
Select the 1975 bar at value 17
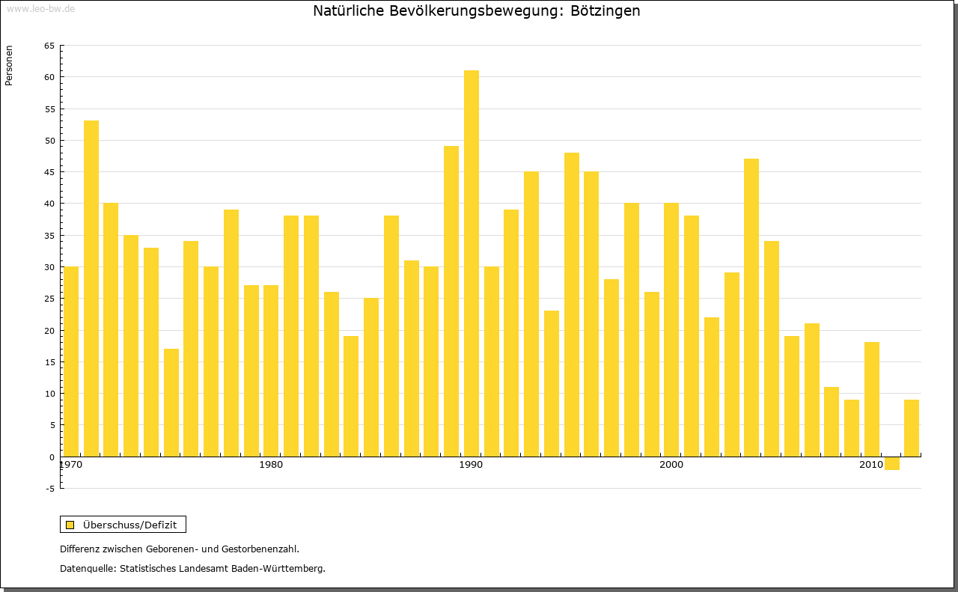171,403
